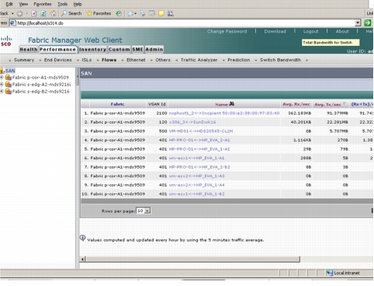This screenshot has height=286, width=374.
Task: Click the Logout link
Action: click(x=311, y=31)
